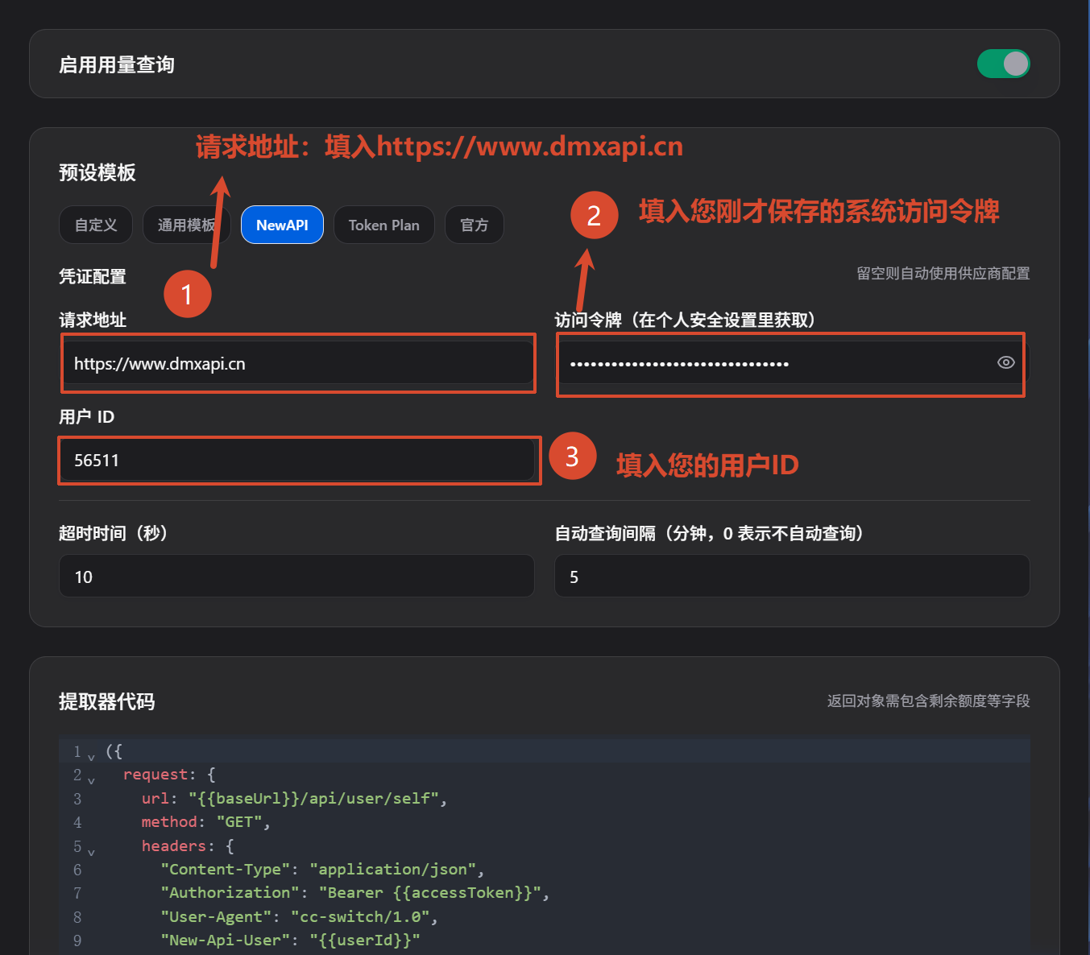Collapse code fold arrow on line 1

[x=91, y=756]
